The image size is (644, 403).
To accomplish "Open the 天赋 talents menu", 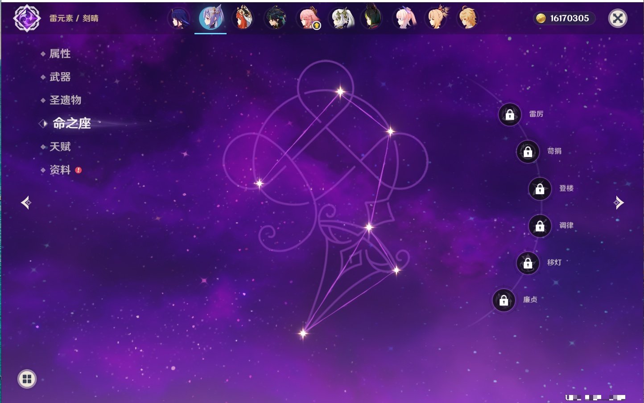I will (x=60, y=147).
